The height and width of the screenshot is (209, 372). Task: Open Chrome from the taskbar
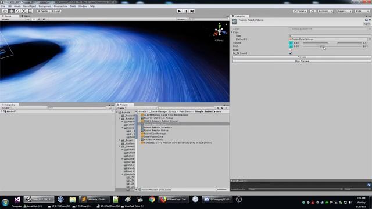tap(152, 200)
